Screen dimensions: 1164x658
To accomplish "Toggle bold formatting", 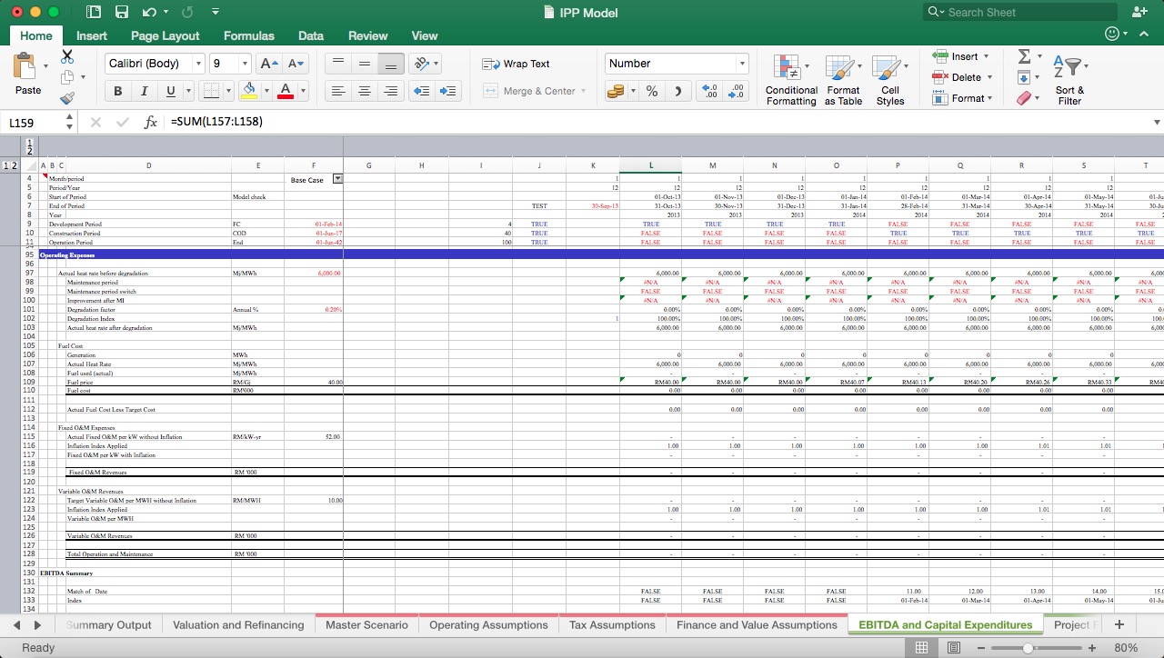I will (117, 91).
